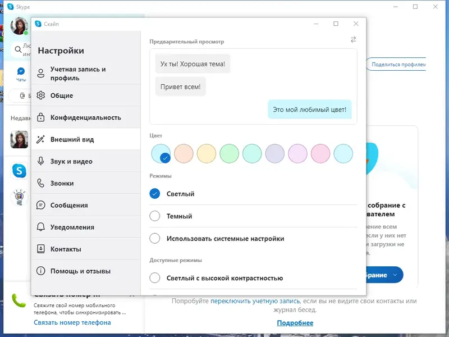
Task: Close the Скайп settings window
Action: (x=356, y=24)
